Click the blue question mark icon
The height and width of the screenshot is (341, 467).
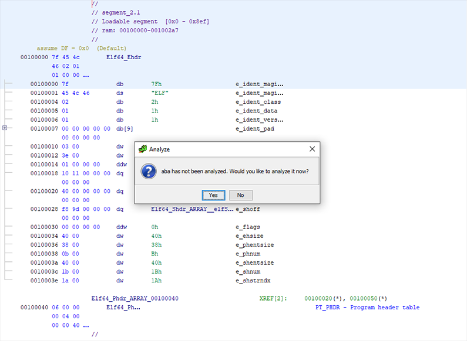point(149,171)
